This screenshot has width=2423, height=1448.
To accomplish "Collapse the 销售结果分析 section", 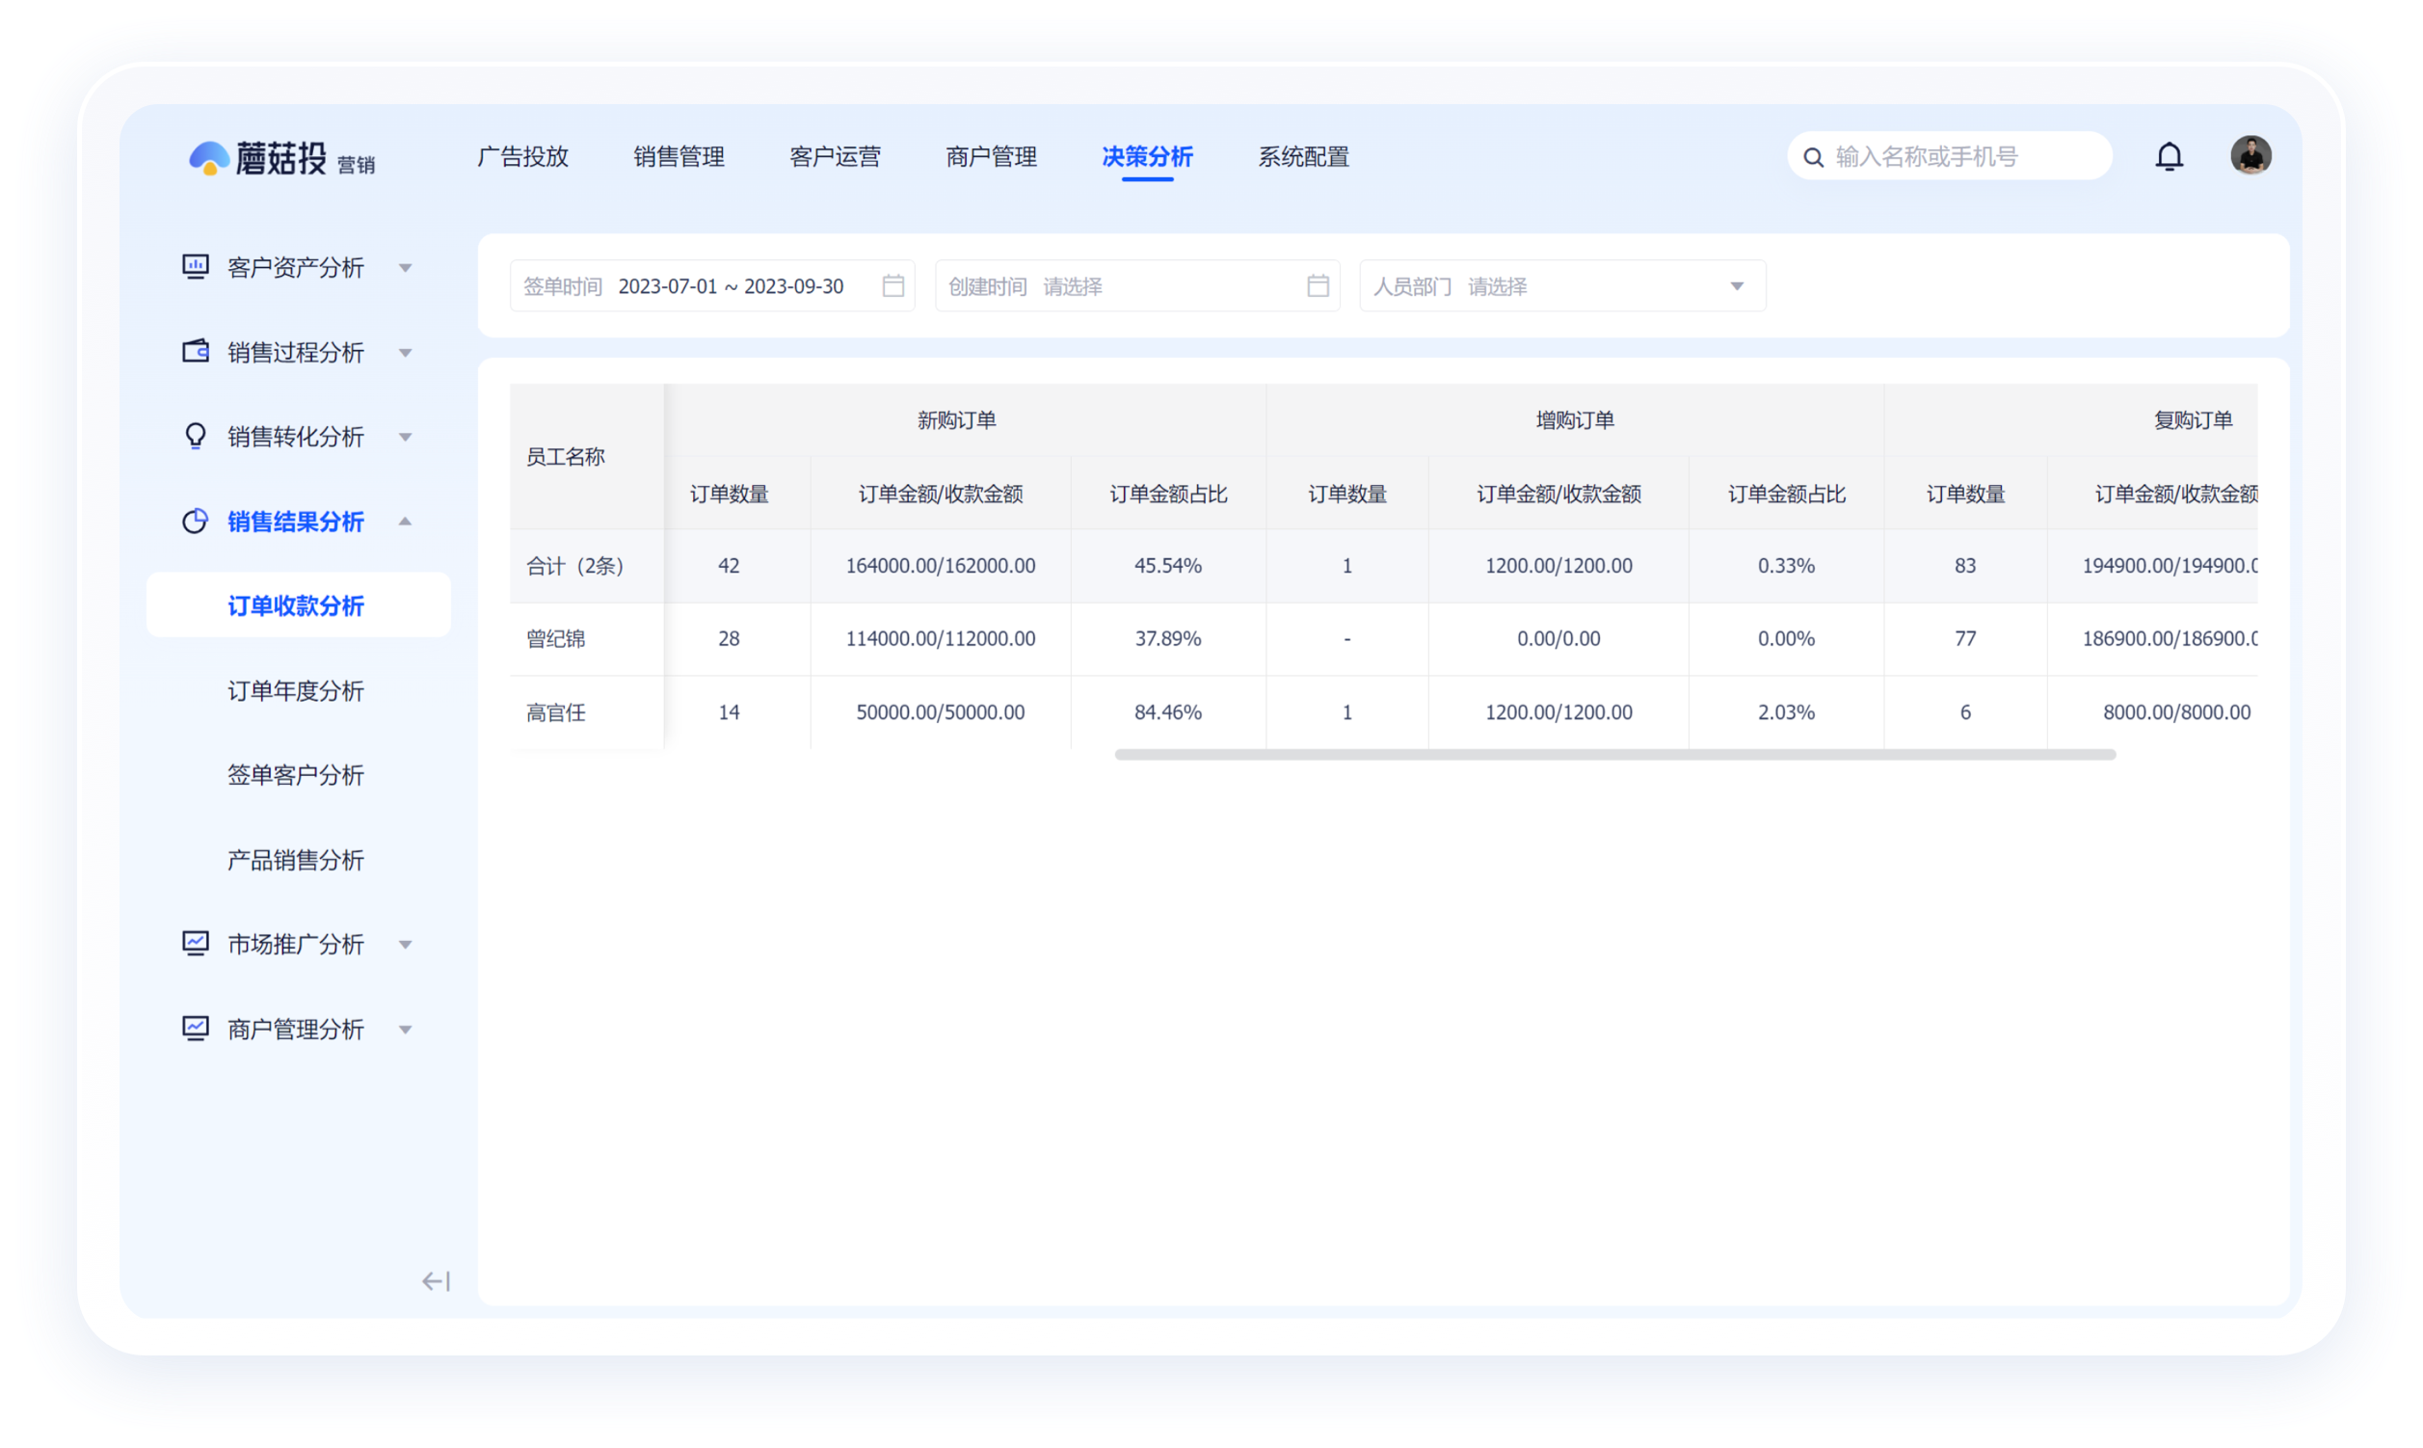I will point(407,521).
